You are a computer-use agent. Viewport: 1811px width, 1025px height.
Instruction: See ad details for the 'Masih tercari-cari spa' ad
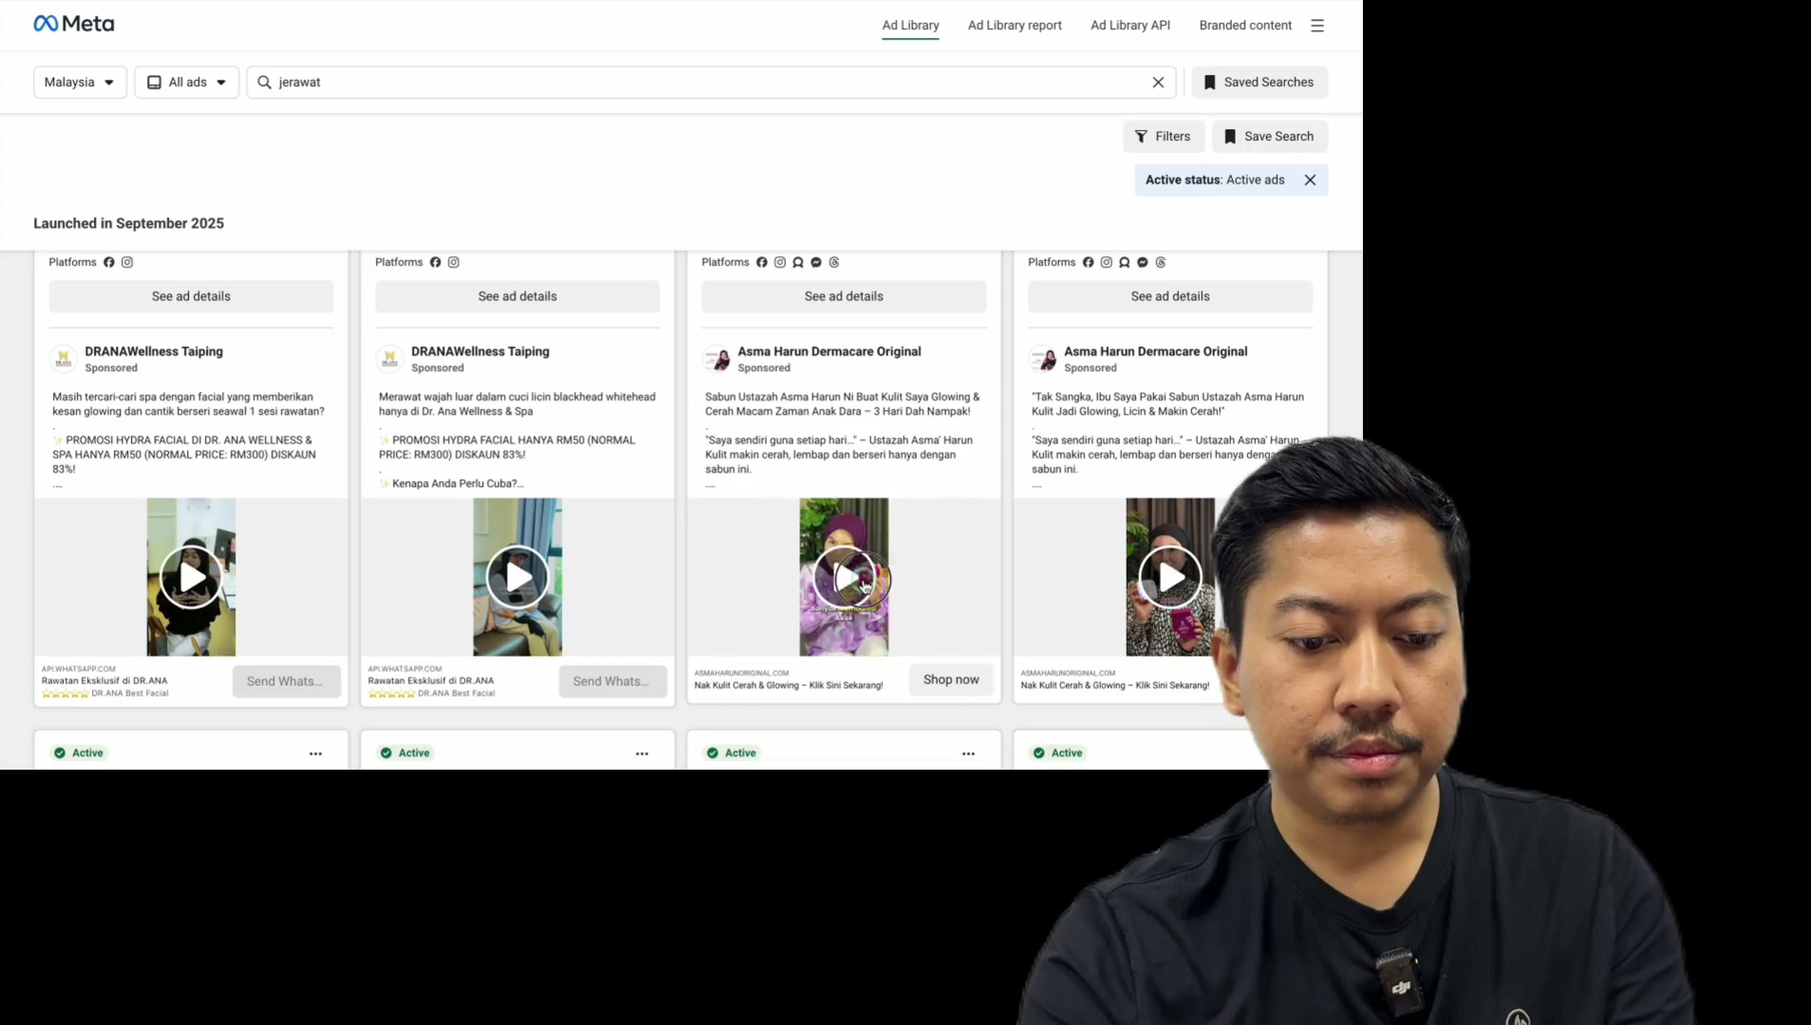[x=191, y=296]
